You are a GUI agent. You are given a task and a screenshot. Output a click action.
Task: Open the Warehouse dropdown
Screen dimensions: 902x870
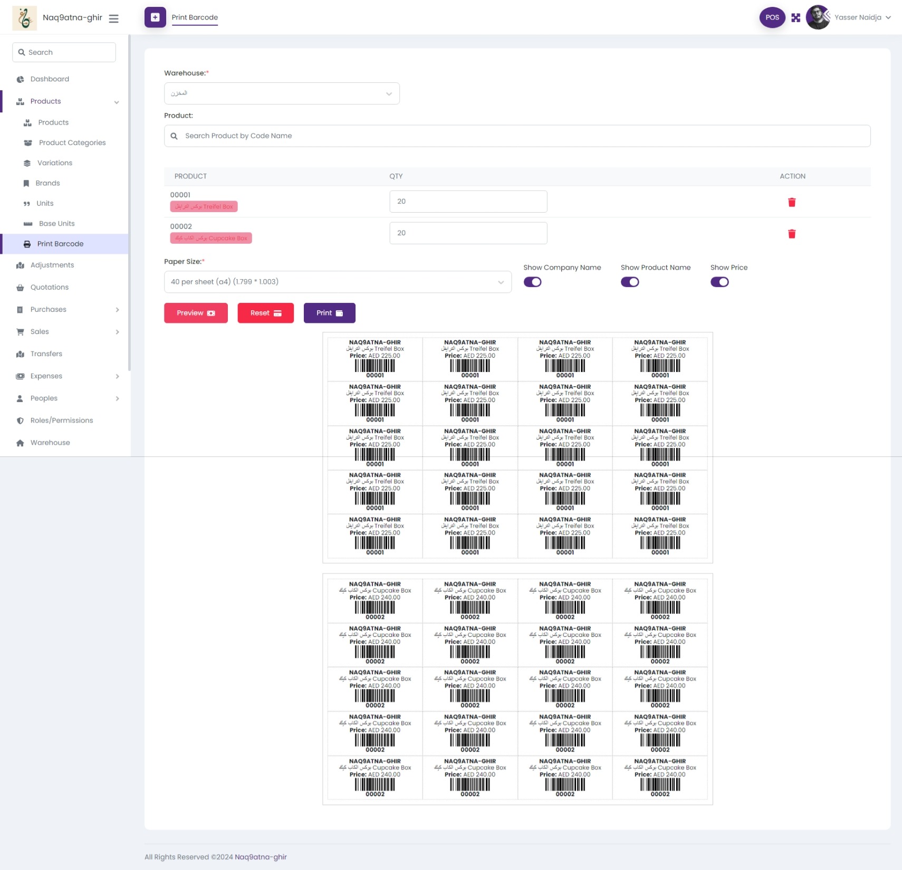[282, 93]
